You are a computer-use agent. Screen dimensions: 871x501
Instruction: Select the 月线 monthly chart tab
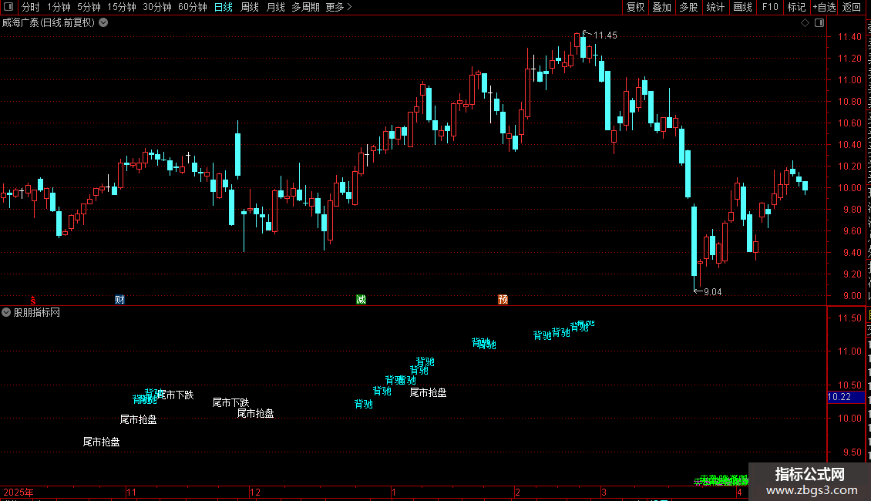[275, 7]
